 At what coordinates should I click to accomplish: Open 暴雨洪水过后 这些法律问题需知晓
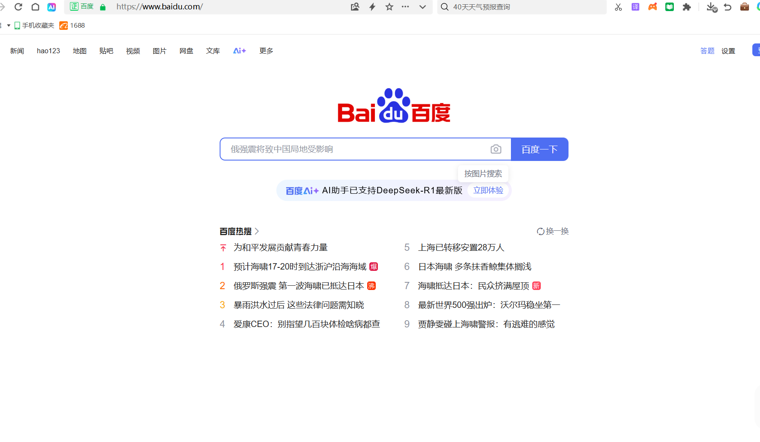point(299,305)
